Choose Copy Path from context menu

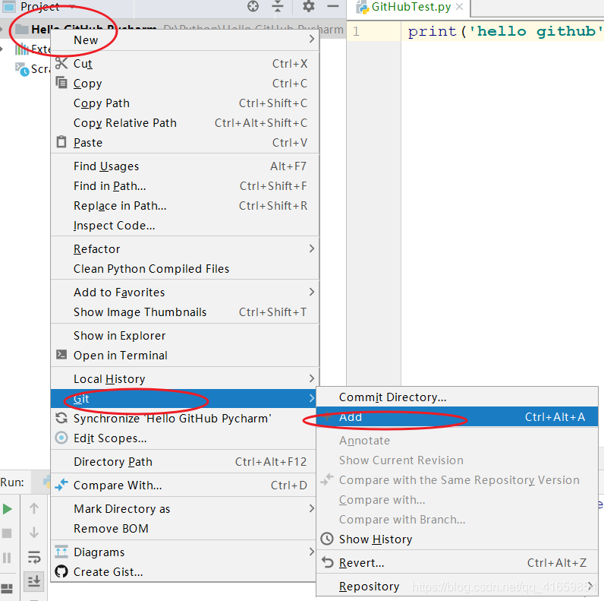(x=185, y=103)
